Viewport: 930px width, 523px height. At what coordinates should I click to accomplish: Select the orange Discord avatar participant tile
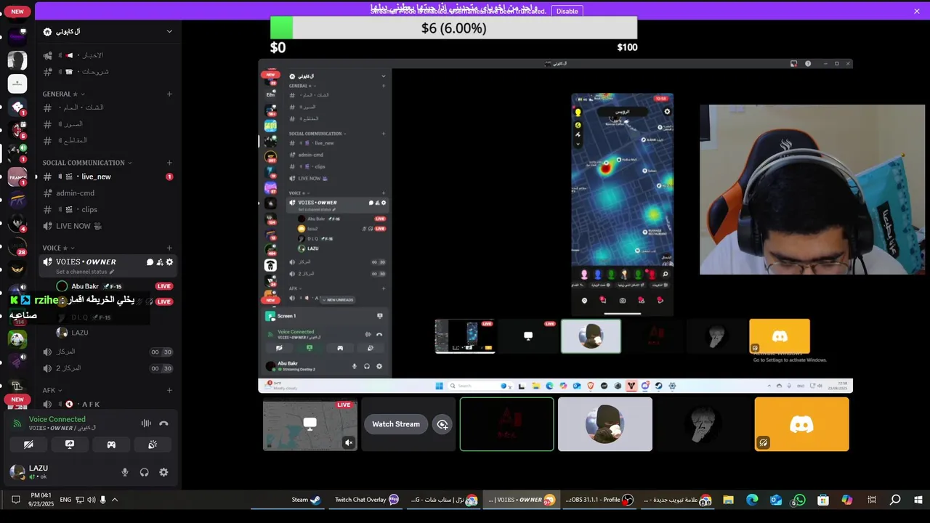pyautogui.click(x=801, y=424)
